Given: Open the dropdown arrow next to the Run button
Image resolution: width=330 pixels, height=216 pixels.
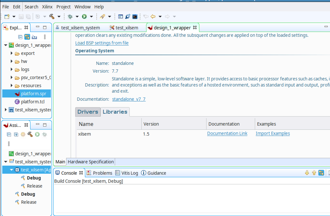Looking at the screenshot, I should [91, 16].
